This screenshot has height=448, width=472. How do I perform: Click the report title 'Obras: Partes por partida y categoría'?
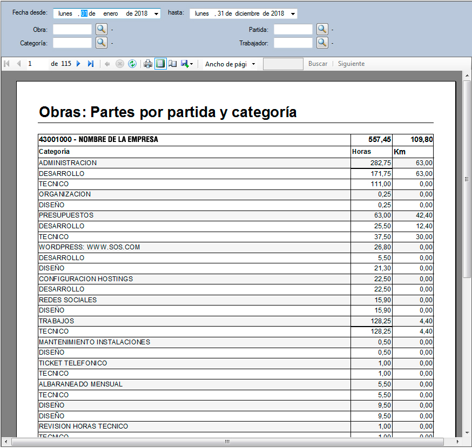click(x=168, y=112)
